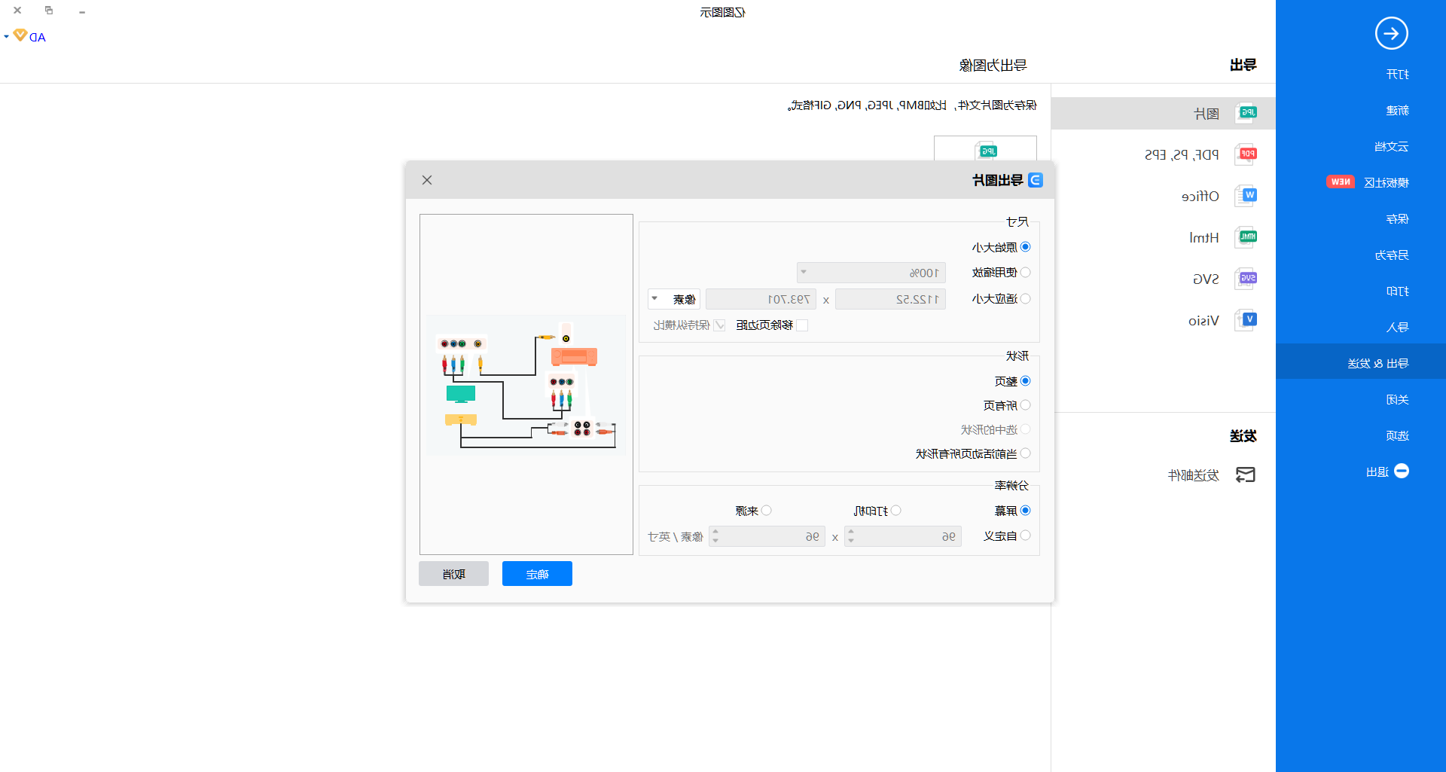Select the 原始大小 radio button
Screen dimensions: 1446x772
1025,247
